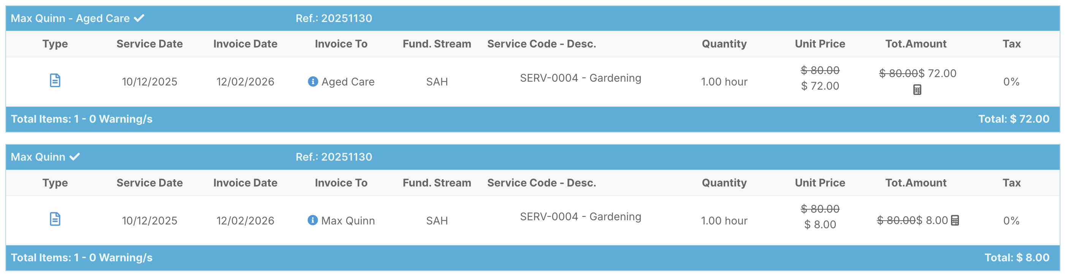
Task: Click Invoice Date column header in second table
Action: tap(245, 183)
